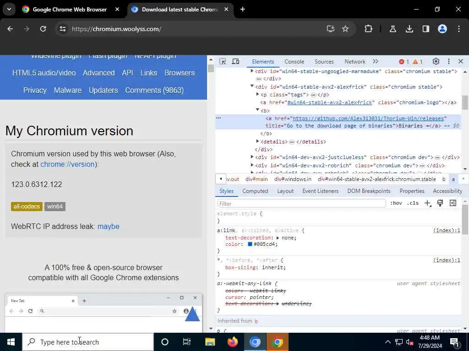Close the DevTools panel
469x351 pixels.
coord(461,62)
